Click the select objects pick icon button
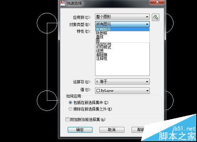This screenshot has height=142, width=197. pos(156,17)
